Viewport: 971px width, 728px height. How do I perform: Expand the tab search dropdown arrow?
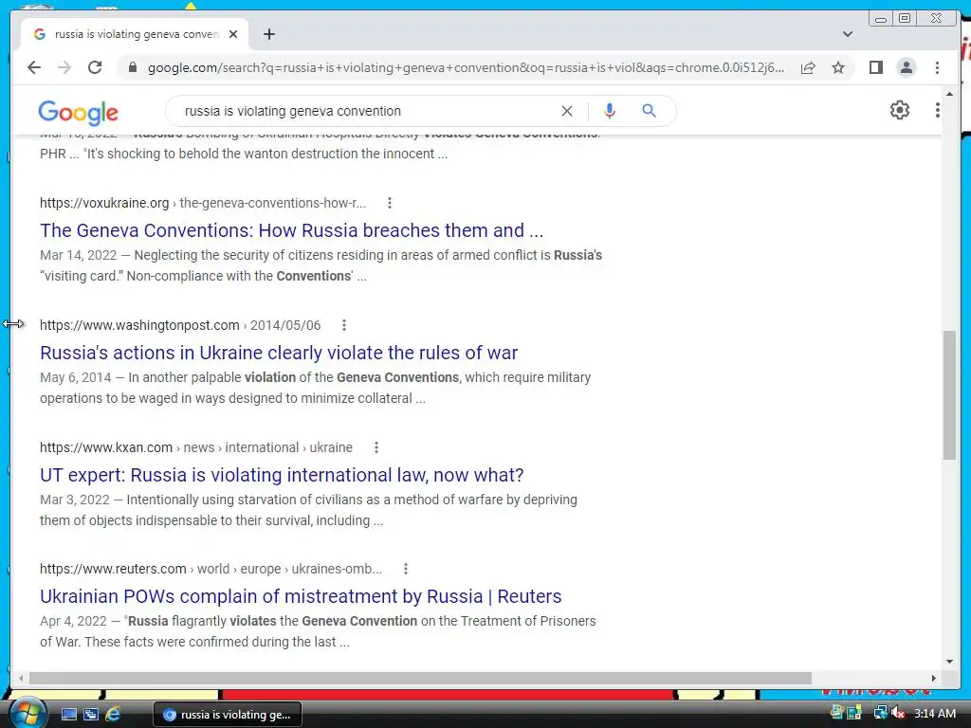pyautogui.click(x=848, y=34)
